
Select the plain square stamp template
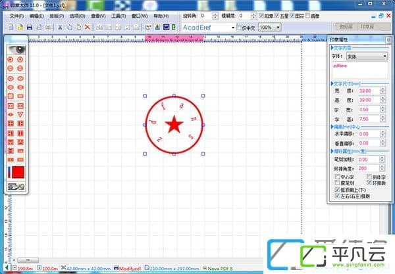click(11, 96)
